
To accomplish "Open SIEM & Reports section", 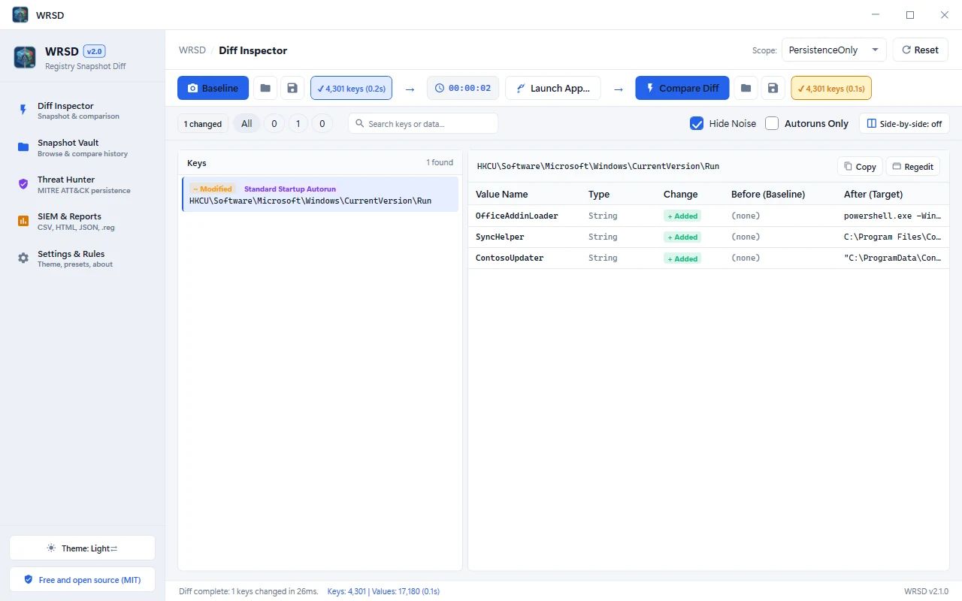I will [82, 221].
